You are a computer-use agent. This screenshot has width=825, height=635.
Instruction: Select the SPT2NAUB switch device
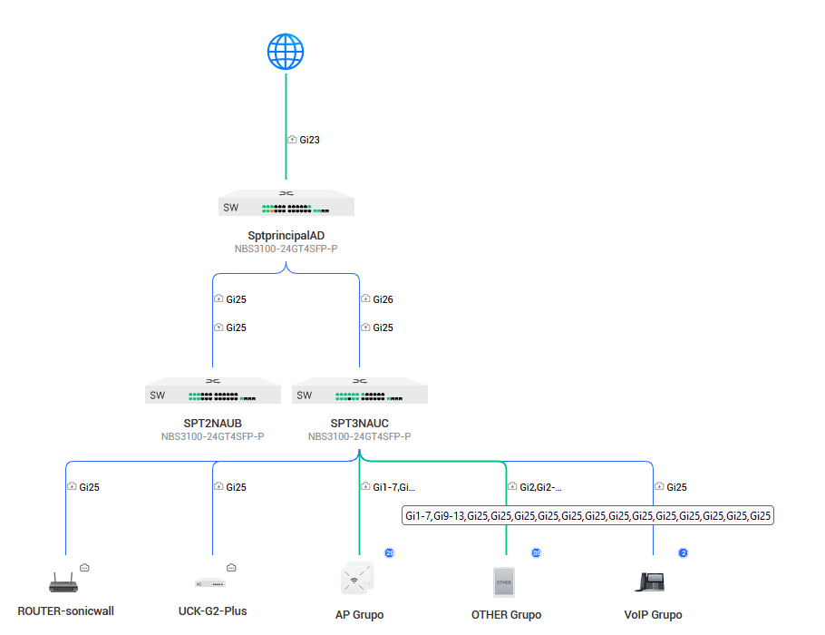click(212, 391)
